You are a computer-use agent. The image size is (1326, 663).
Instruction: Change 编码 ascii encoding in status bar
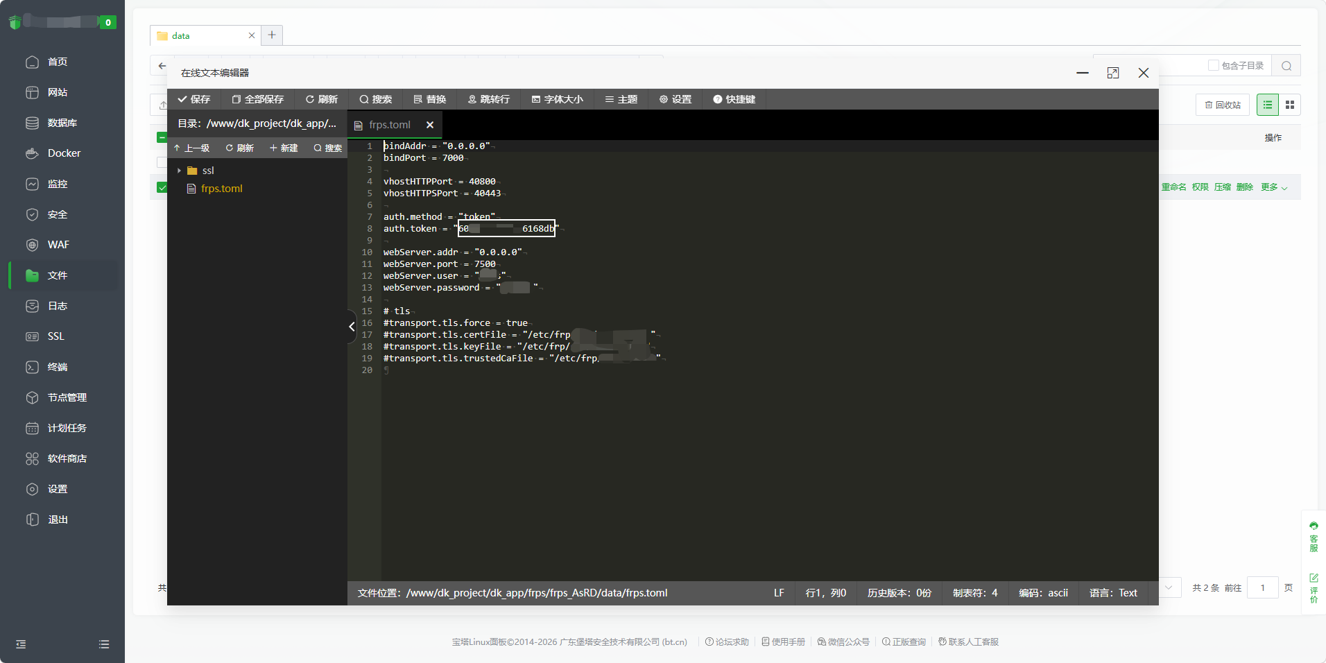1042,593
